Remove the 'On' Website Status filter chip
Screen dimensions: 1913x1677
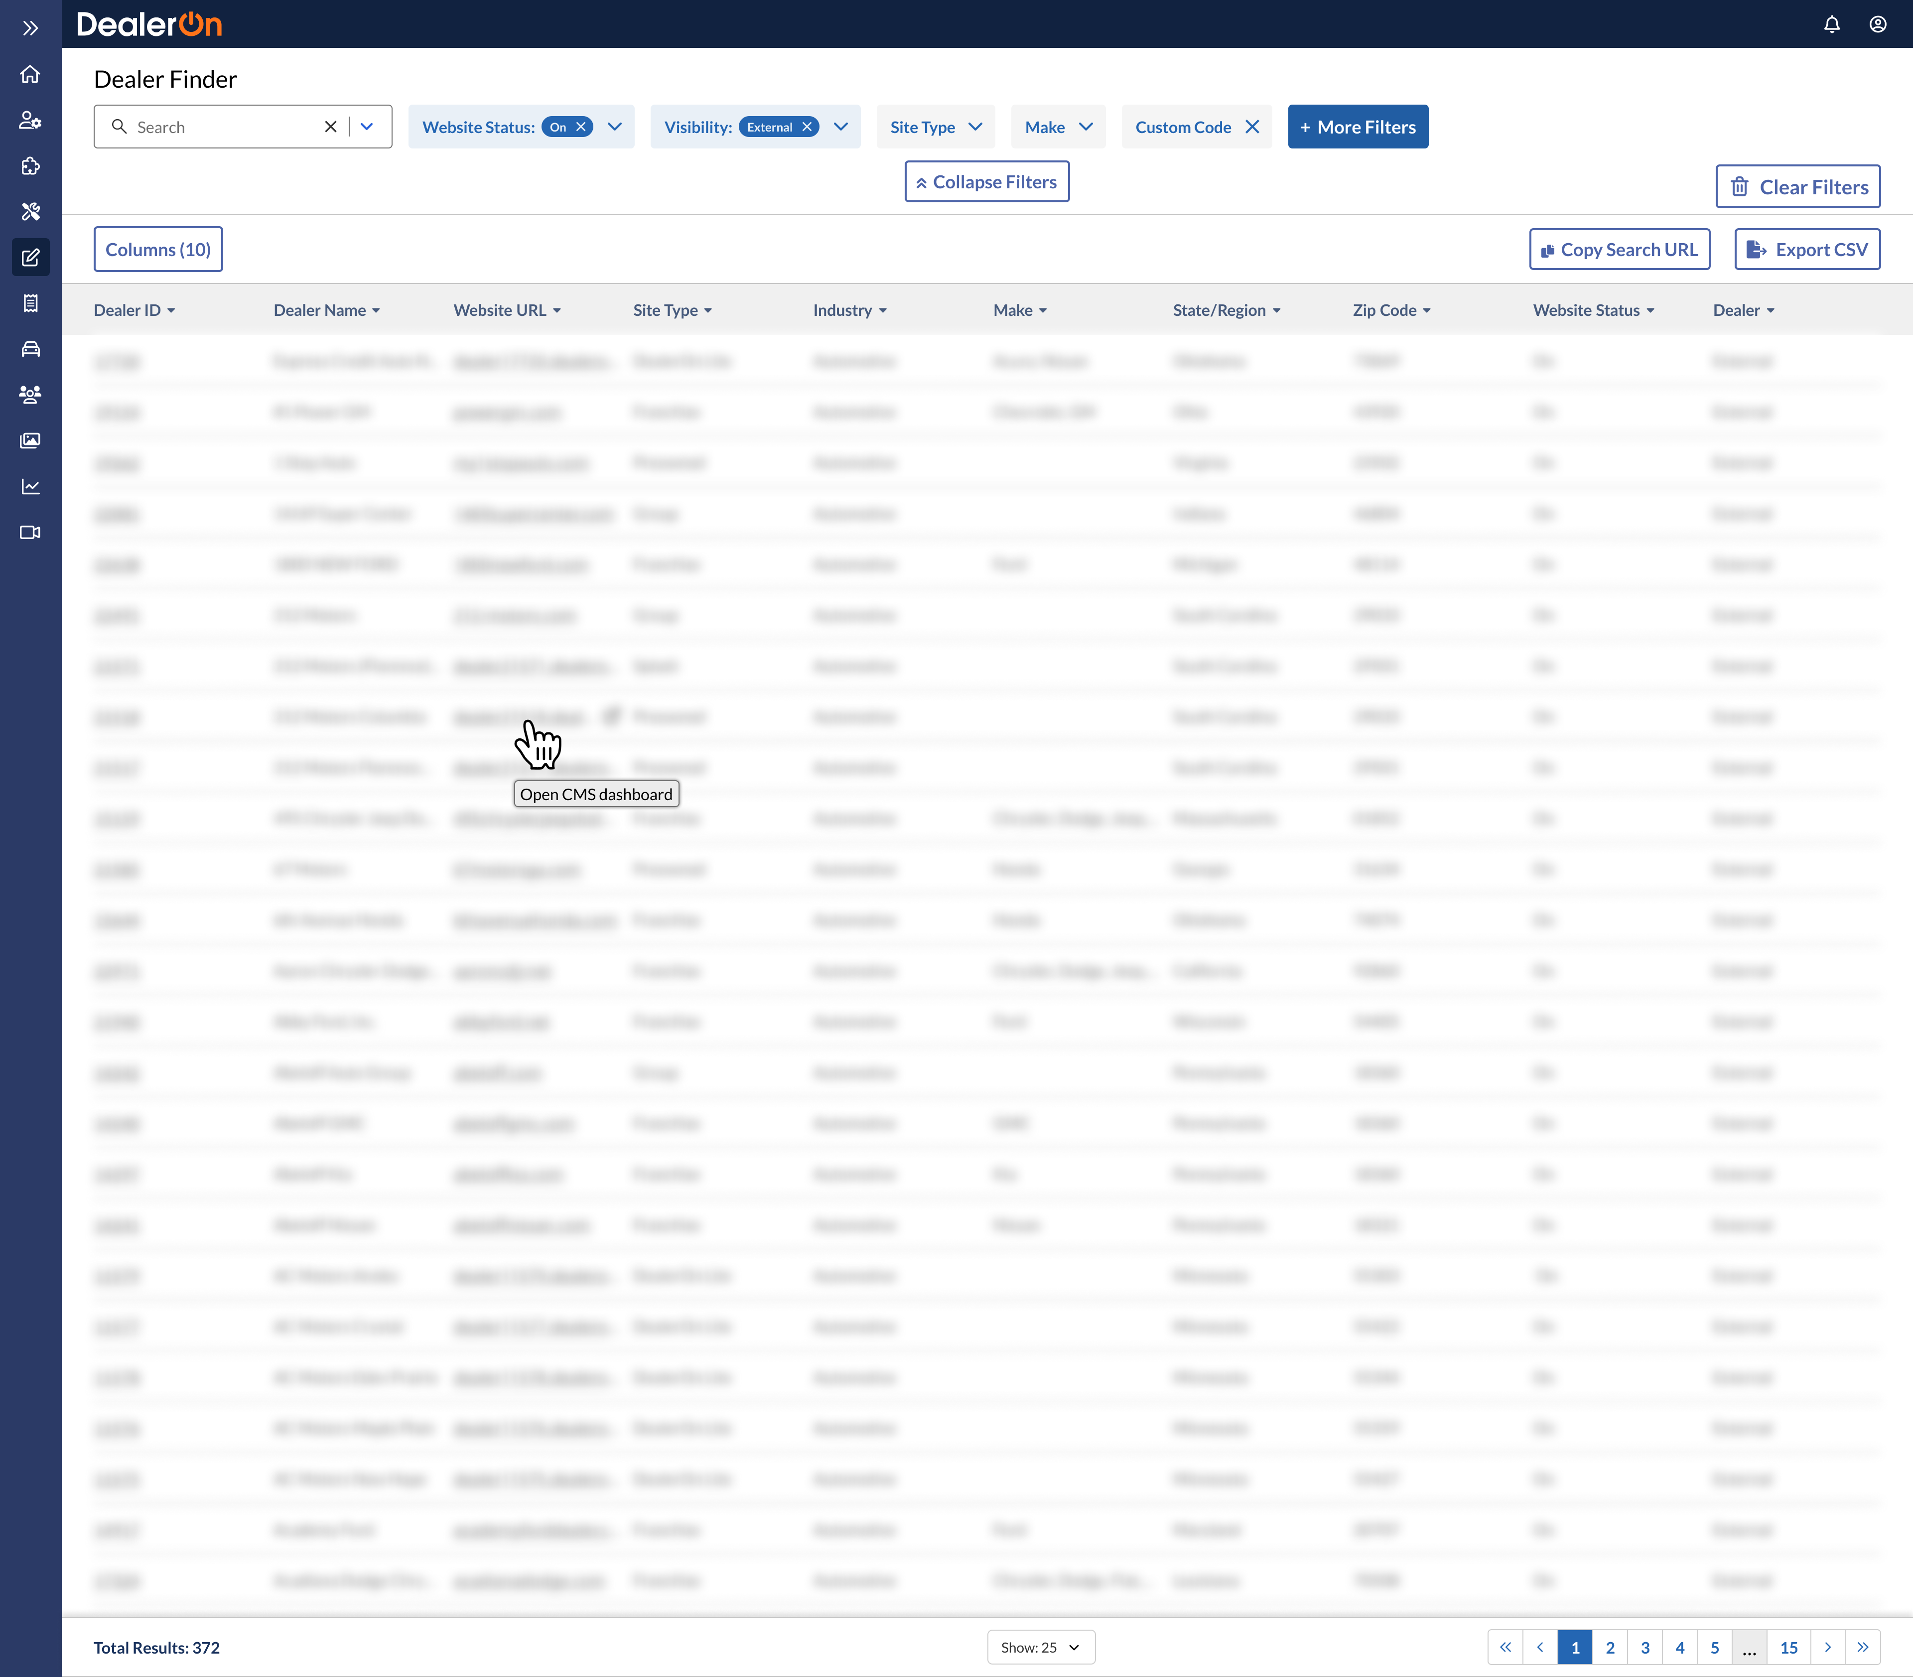(x=581, y=127)
